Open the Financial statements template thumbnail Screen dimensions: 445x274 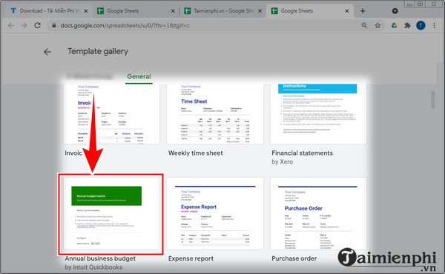click(x=318, y=113)
